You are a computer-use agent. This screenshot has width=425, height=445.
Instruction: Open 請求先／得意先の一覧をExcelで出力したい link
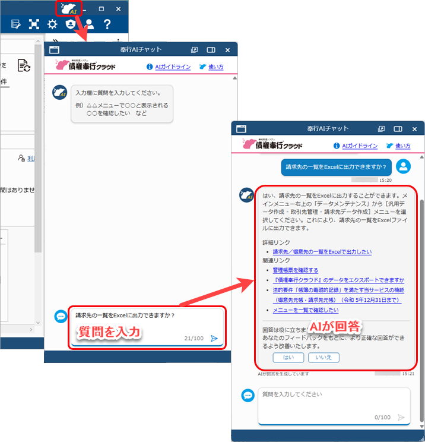pos(322,252)
